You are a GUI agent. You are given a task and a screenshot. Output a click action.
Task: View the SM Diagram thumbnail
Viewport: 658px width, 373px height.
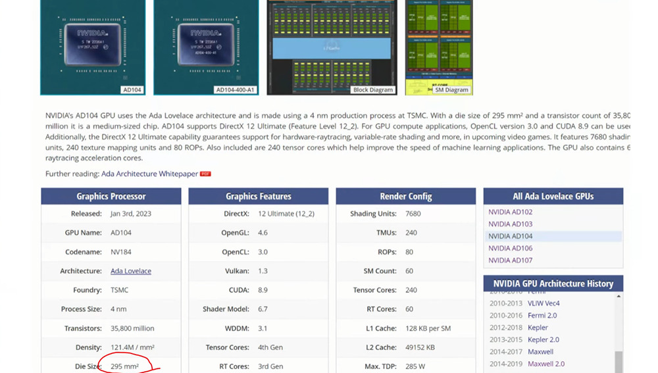pos(439,47)
